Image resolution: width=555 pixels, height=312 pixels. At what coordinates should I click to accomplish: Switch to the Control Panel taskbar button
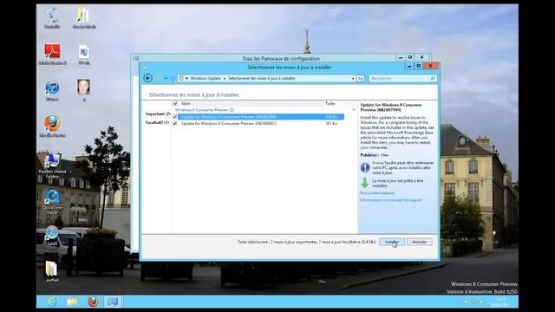pyautogui.click(x=113, y=302)
